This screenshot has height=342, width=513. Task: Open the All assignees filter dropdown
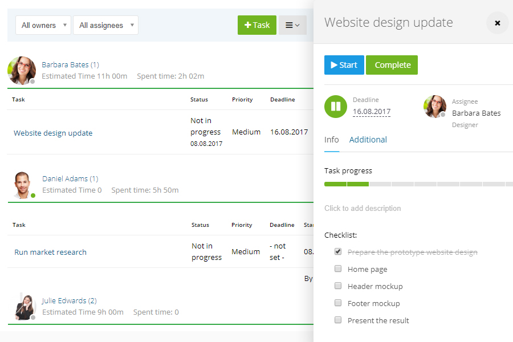105,25
